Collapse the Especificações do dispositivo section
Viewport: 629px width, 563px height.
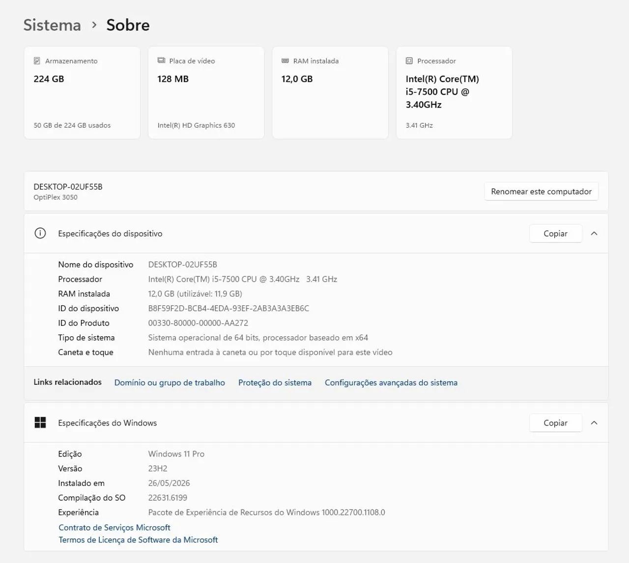pyautogui.click(x=594, y=234)
